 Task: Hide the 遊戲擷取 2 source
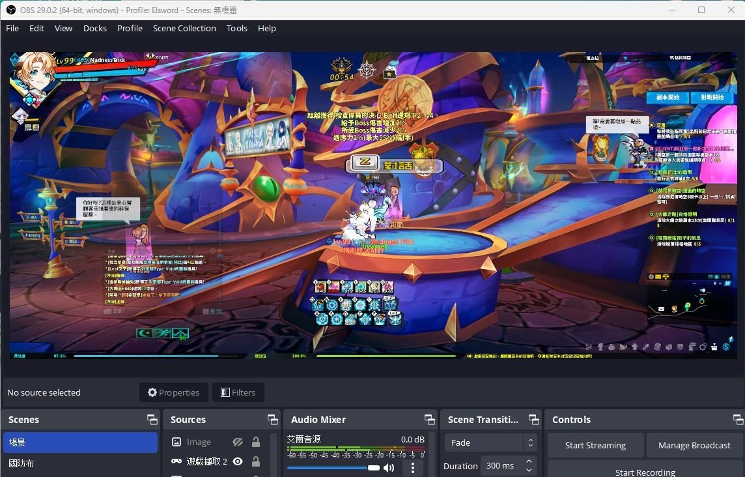coord(238,461)
